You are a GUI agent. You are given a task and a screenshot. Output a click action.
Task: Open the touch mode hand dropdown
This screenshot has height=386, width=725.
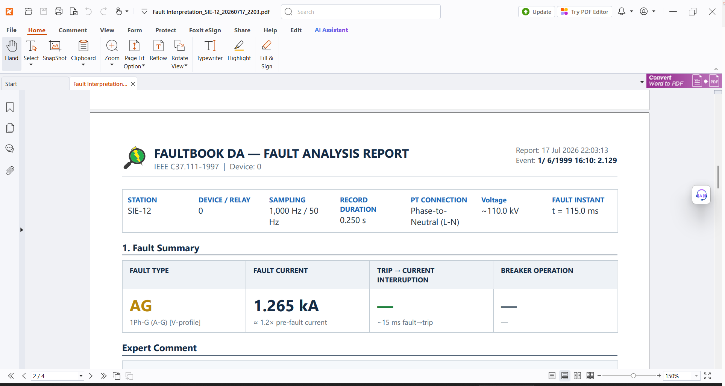tap(127, 12)
